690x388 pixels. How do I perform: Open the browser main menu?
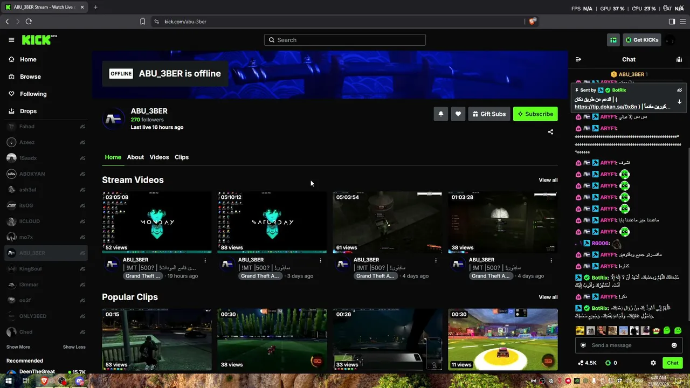tap(683, 22)
